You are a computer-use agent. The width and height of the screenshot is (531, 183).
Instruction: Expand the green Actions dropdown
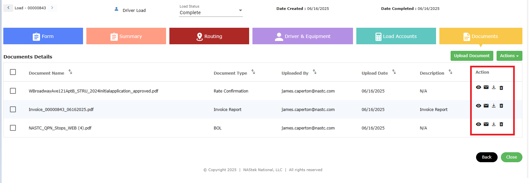click(509, 56)
